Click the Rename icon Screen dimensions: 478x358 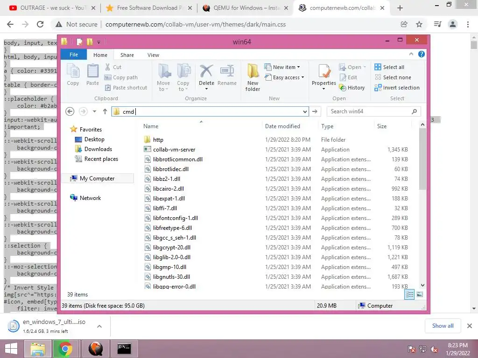(227, 71)
